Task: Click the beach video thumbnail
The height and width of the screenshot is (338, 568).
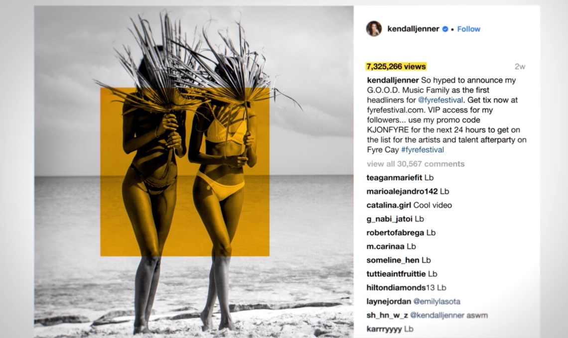Action: tap(194, 172)
